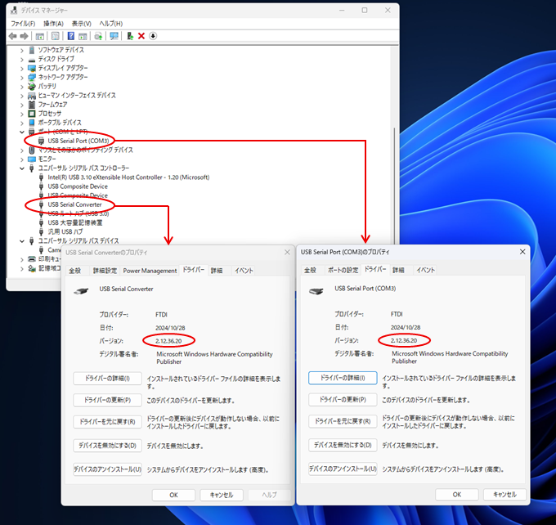556x525 pixels.
Task: Expand the ディスプレイ アダプター node
Action: click(x=22, y=69)
